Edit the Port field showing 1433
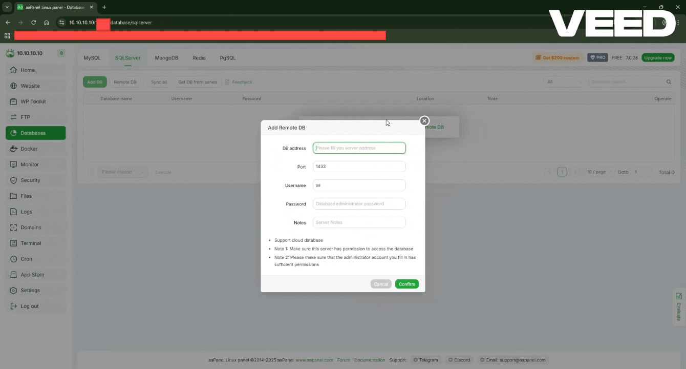 359,167
